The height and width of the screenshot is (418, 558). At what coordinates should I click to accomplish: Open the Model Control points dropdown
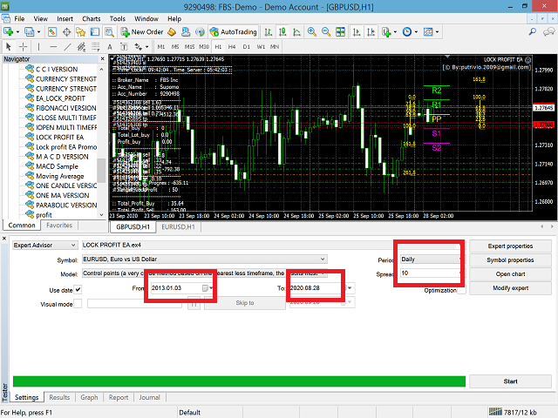[205, 273]
